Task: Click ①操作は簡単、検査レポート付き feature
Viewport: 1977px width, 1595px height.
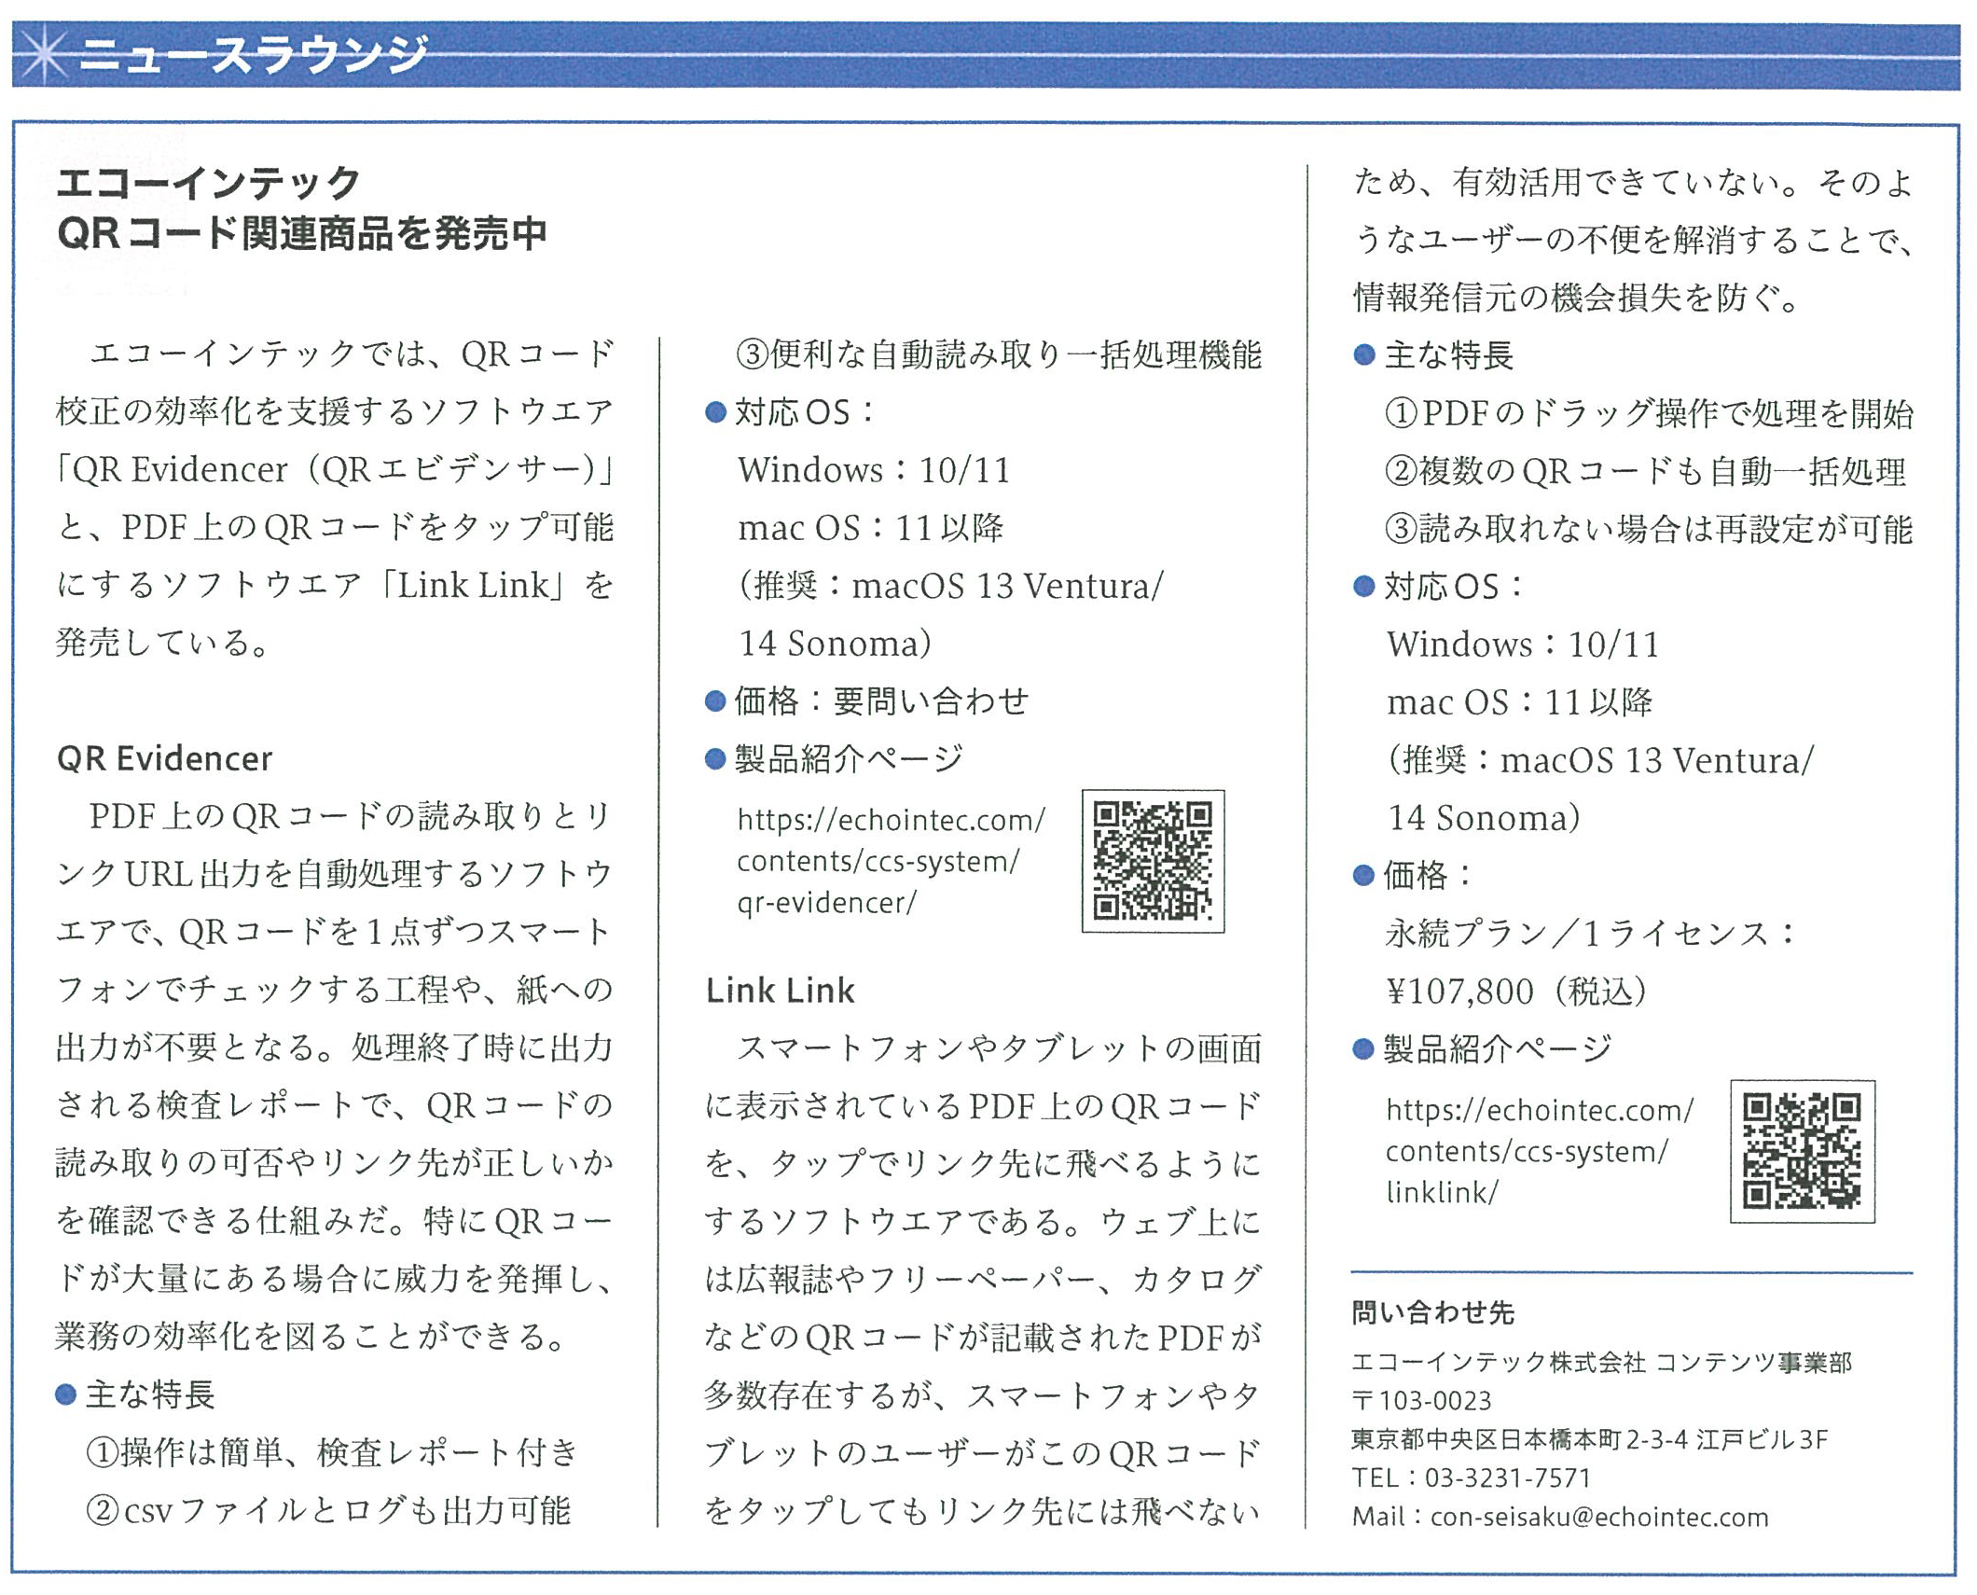Action: [333, 1452]
